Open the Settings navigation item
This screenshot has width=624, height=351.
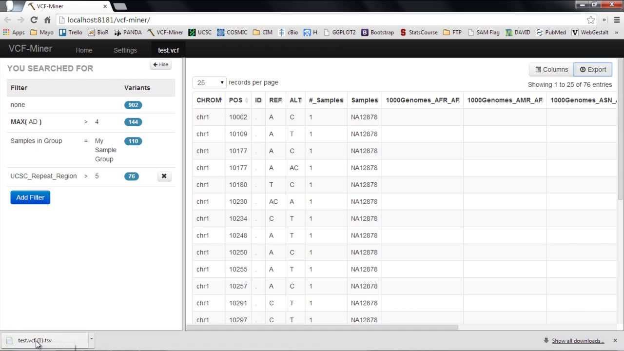coord(125,50)
